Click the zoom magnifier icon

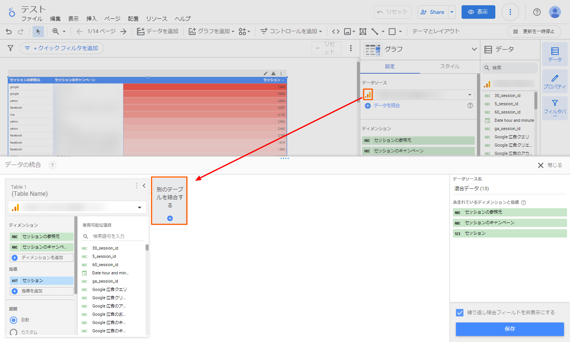[x=56, y=32]
